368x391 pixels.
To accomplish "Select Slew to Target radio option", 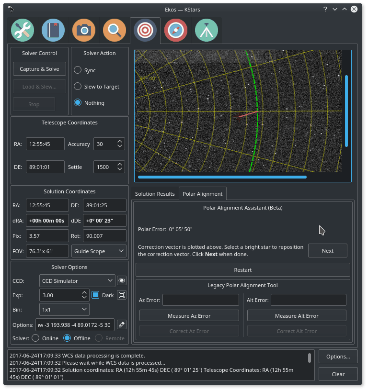I will 78,87.
